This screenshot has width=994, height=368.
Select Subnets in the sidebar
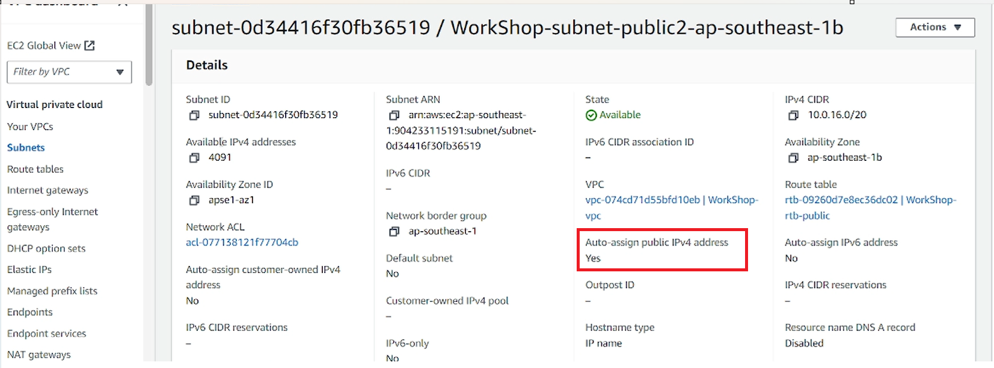26,148
